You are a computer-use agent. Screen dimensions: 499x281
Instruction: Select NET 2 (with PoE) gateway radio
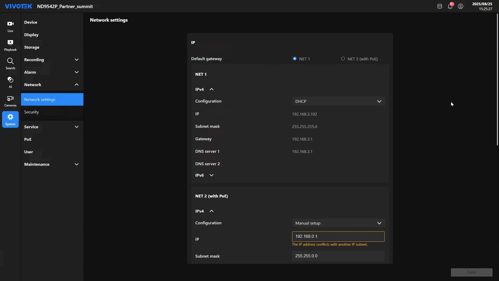pos(343,59)
